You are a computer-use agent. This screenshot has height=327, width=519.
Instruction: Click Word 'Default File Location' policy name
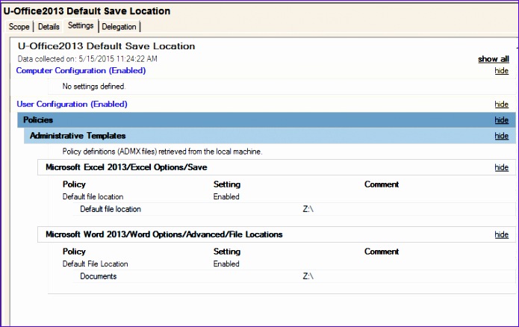pyautogui.click(x=95, y=264)
